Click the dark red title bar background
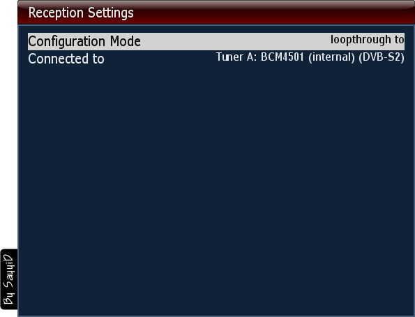The width and height of the screenshot is (415, 317). 264,12
